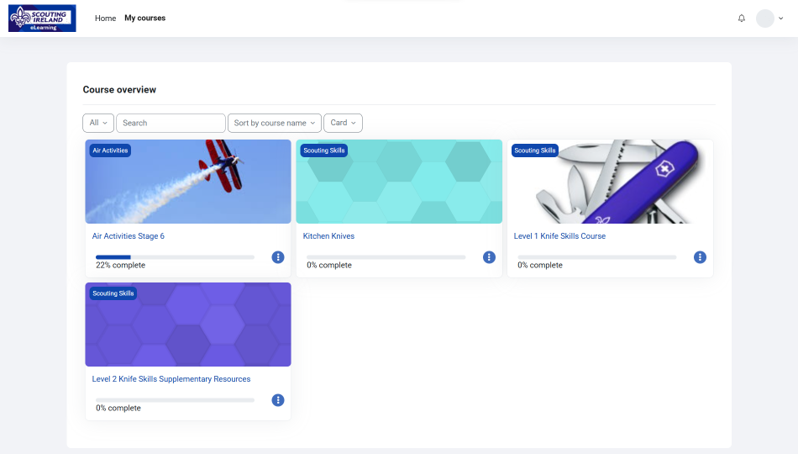Open the Kitchen Knives course link

328,236
